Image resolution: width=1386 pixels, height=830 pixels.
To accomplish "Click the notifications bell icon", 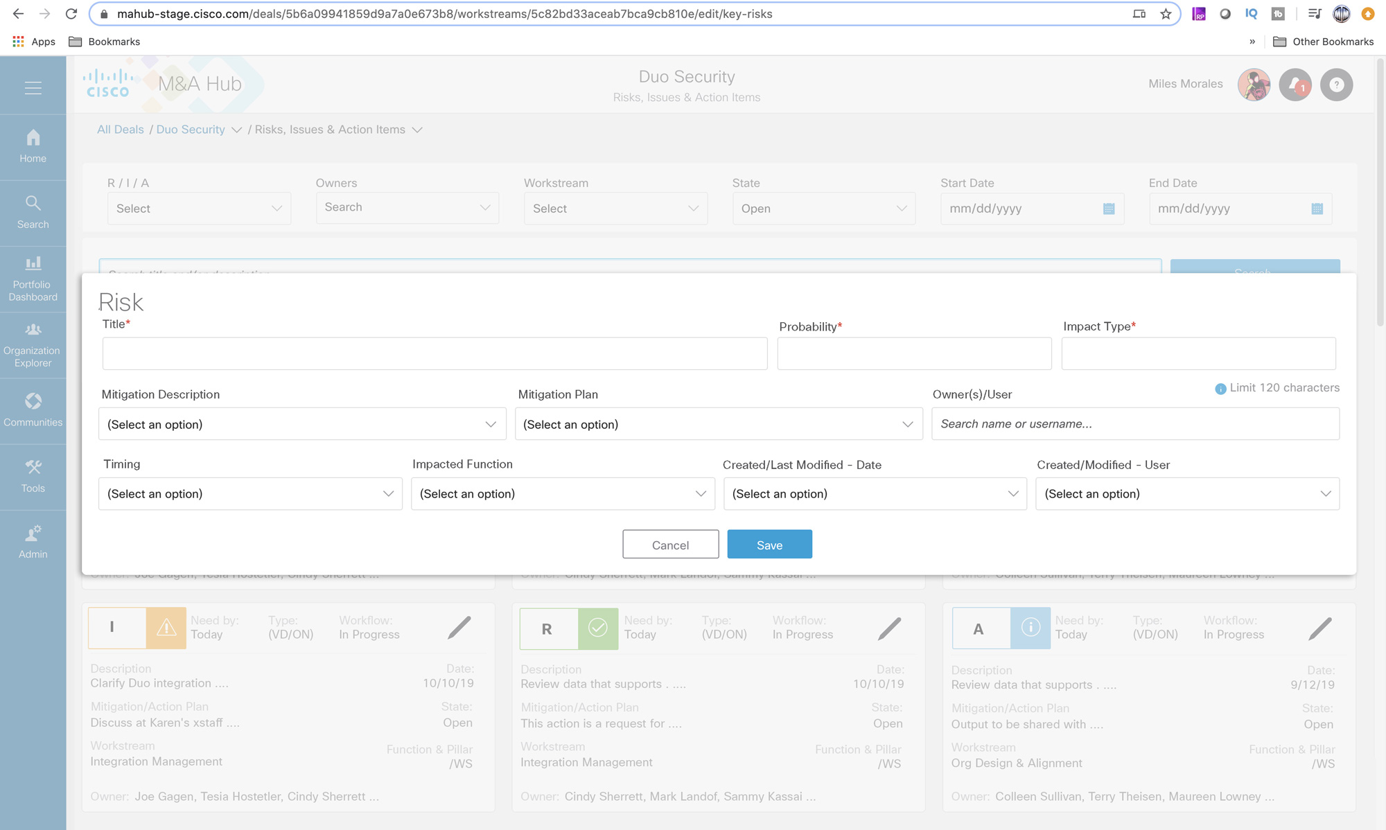I will (x=1295, y=85).
